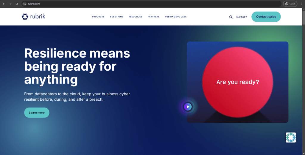Viewport: 305px width, 155px height.
Task: Open the Rubrik Zero Labs menu item
Action: coord(176,17)
